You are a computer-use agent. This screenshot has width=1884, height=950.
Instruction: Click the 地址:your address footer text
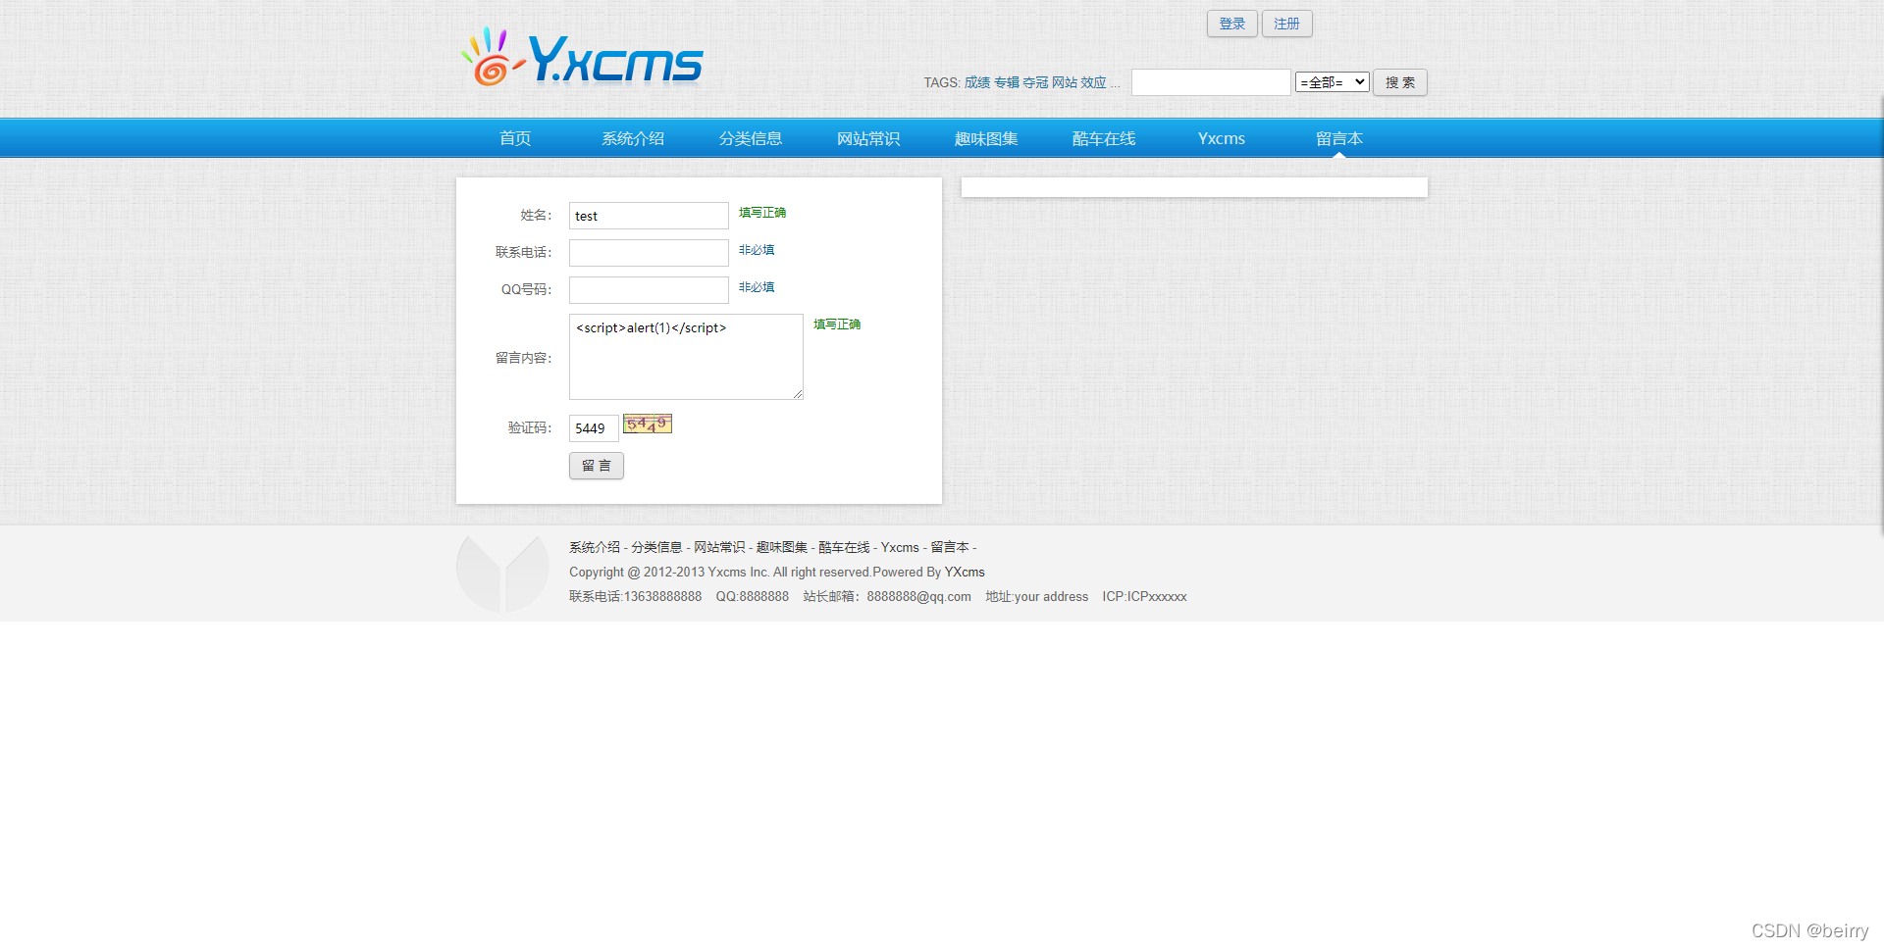1037,596
